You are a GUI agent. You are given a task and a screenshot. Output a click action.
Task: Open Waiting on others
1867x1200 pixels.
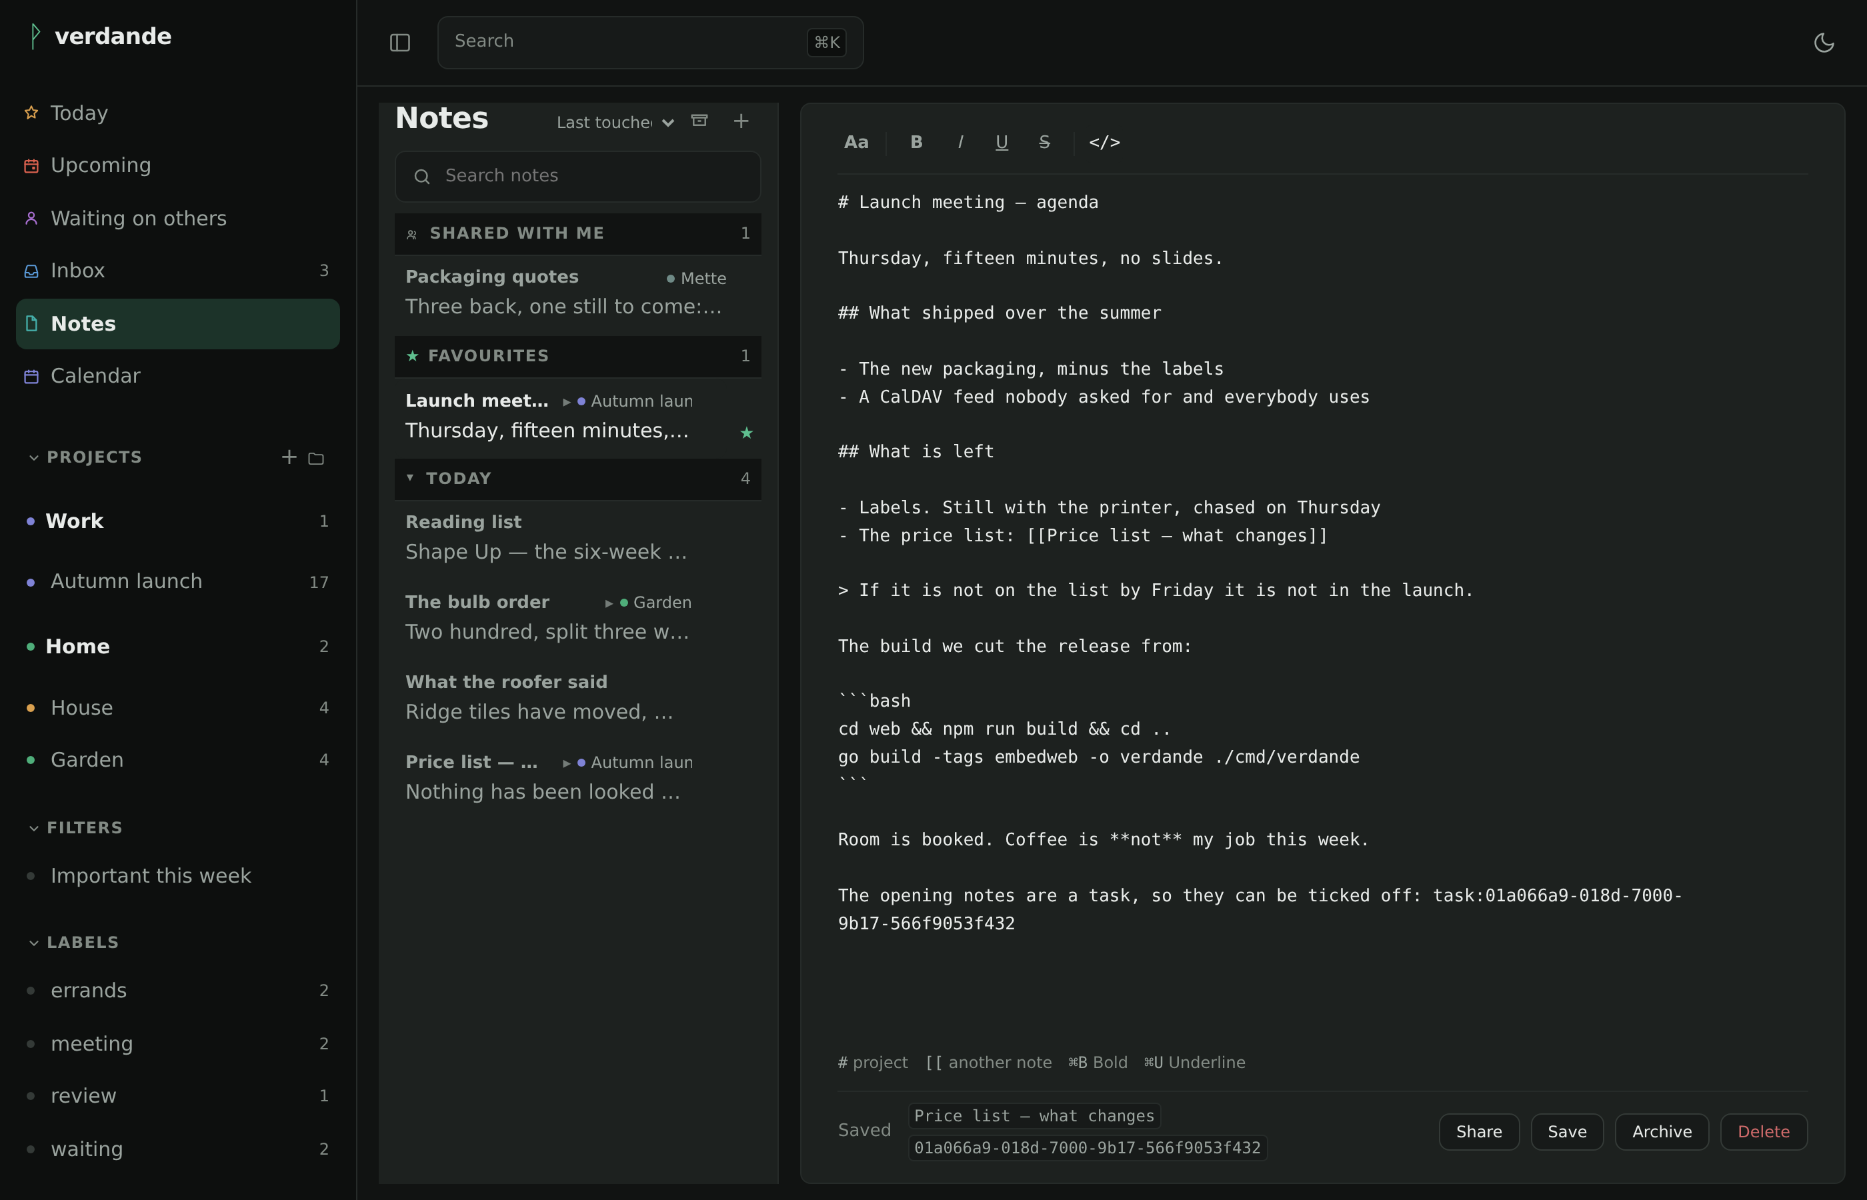click(x=177, y=218)
